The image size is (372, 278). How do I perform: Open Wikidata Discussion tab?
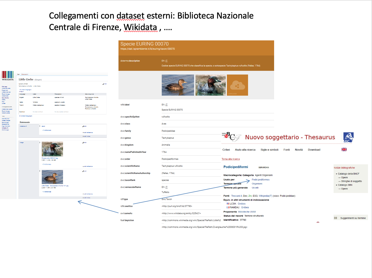click(25, 74)
